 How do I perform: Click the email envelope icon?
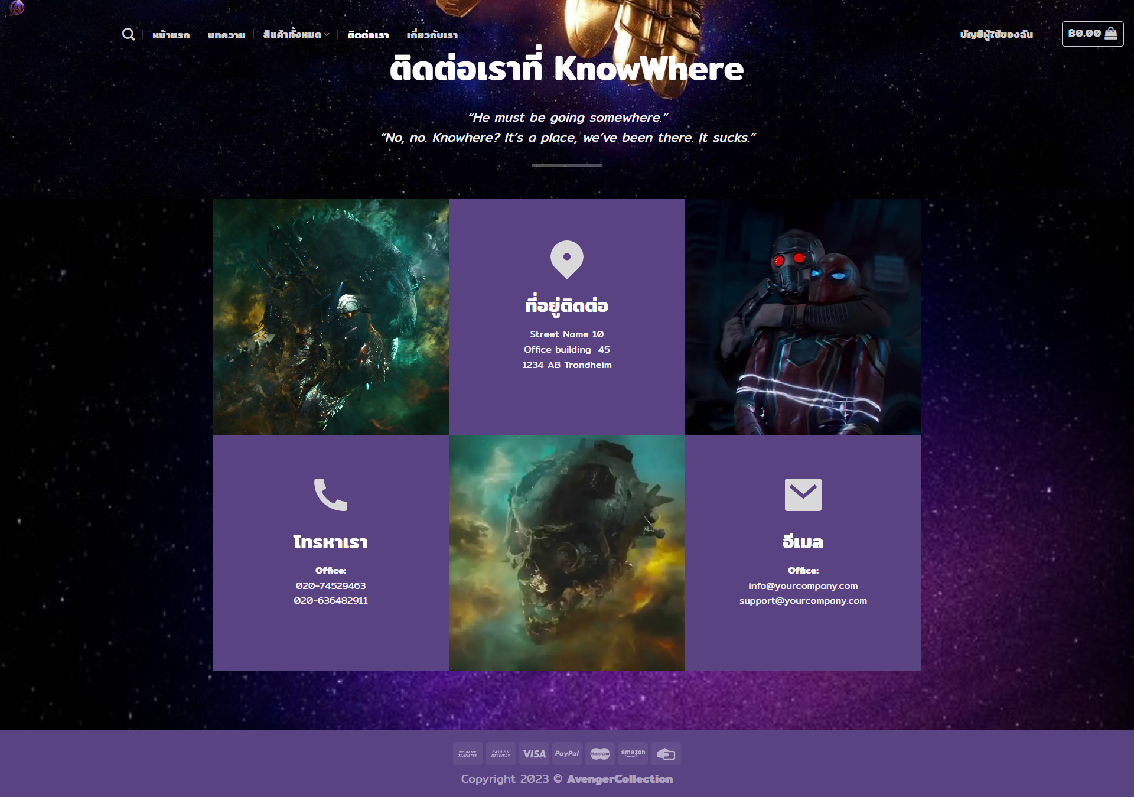pos(803,495)
